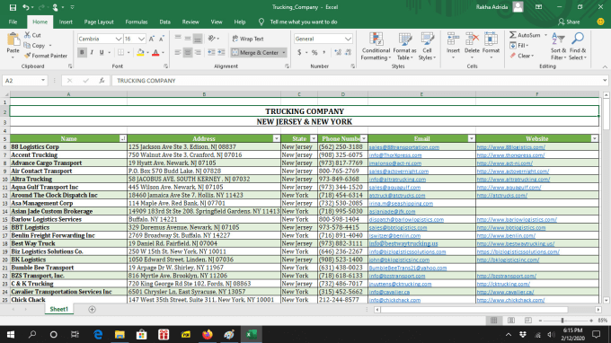Toggle Align Left
This screenshot has height=343, width=611.
(x=178, y=53)
